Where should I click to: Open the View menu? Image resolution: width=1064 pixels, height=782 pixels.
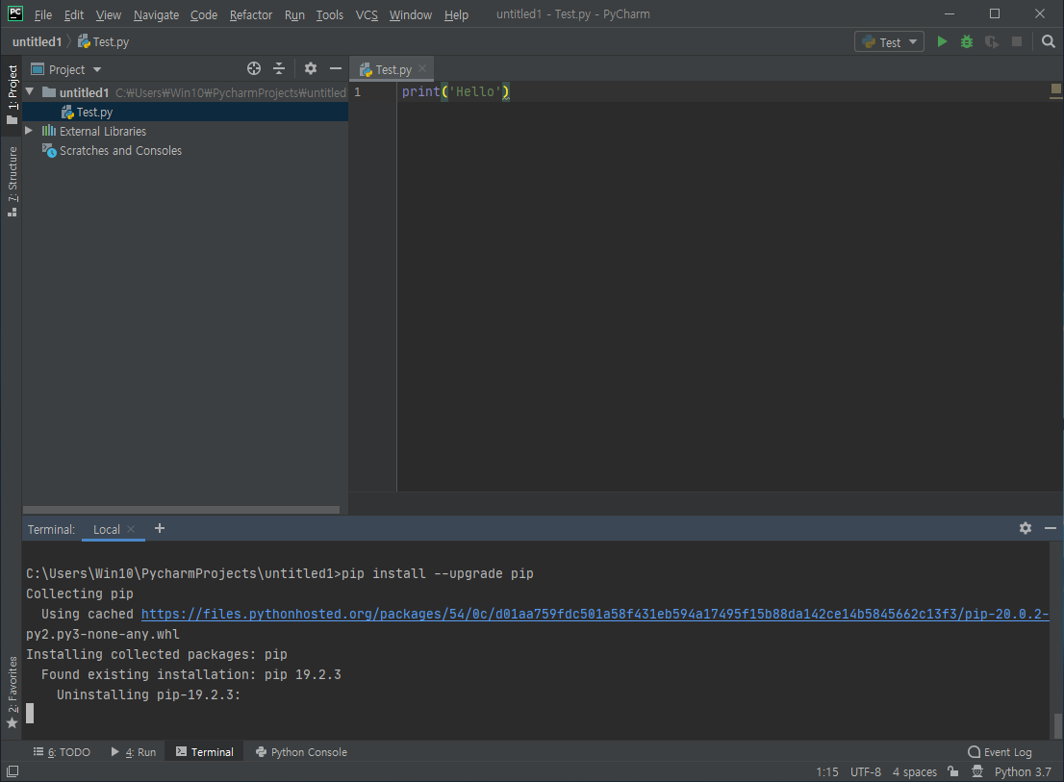108,15
